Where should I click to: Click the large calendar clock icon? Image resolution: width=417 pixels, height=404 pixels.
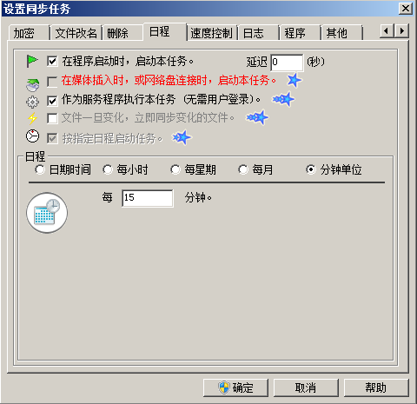(47, 213)
